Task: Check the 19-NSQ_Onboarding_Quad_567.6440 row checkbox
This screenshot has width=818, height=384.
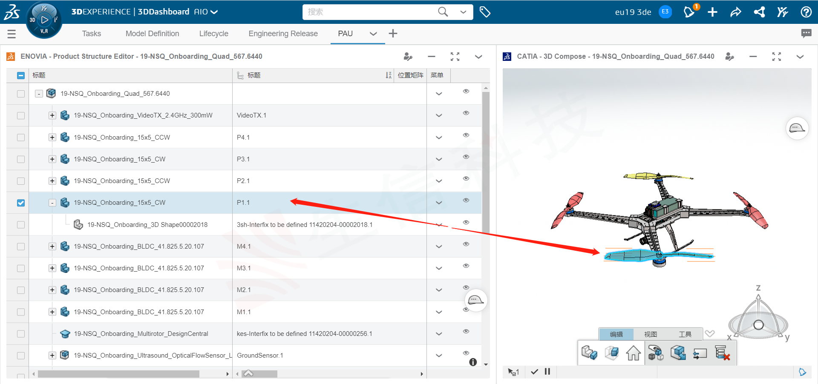Action: 21,94
